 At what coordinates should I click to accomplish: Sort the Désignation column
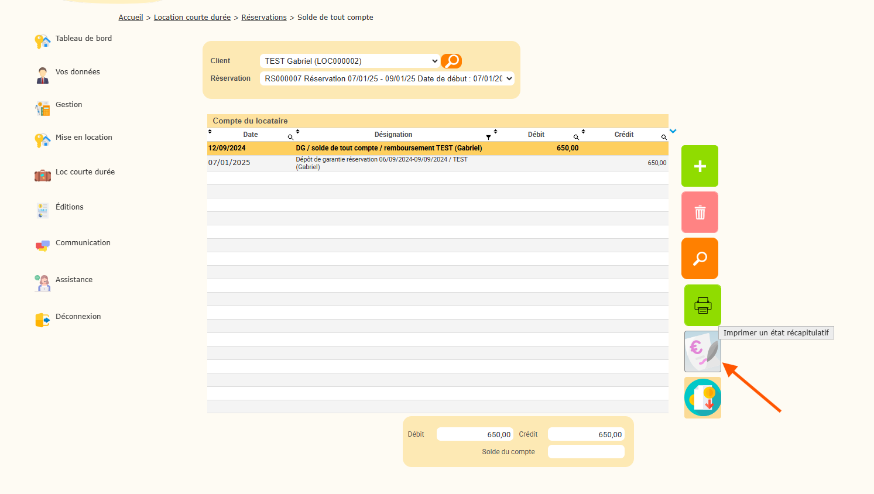pos(298,132)
